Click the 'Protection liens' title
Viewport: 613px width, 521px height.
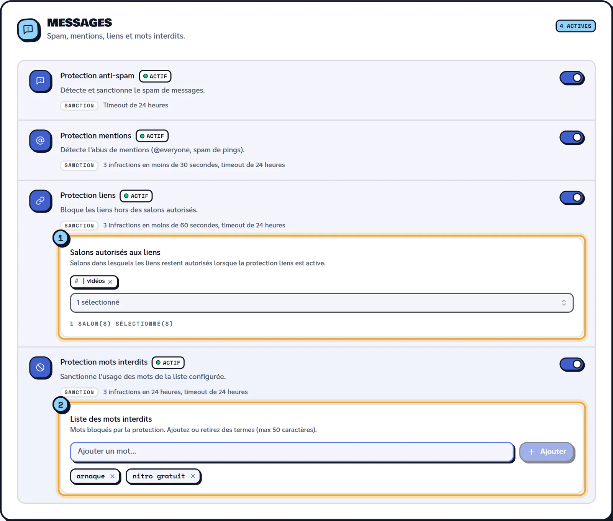[x=88, y=195]
